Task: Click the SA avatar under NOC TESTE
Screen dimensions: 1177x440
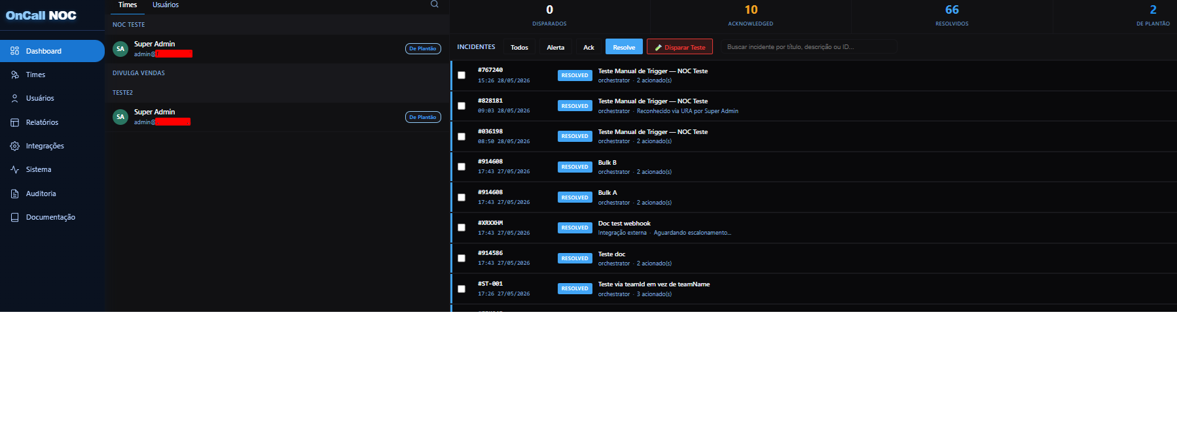Action: coord(120,49)
